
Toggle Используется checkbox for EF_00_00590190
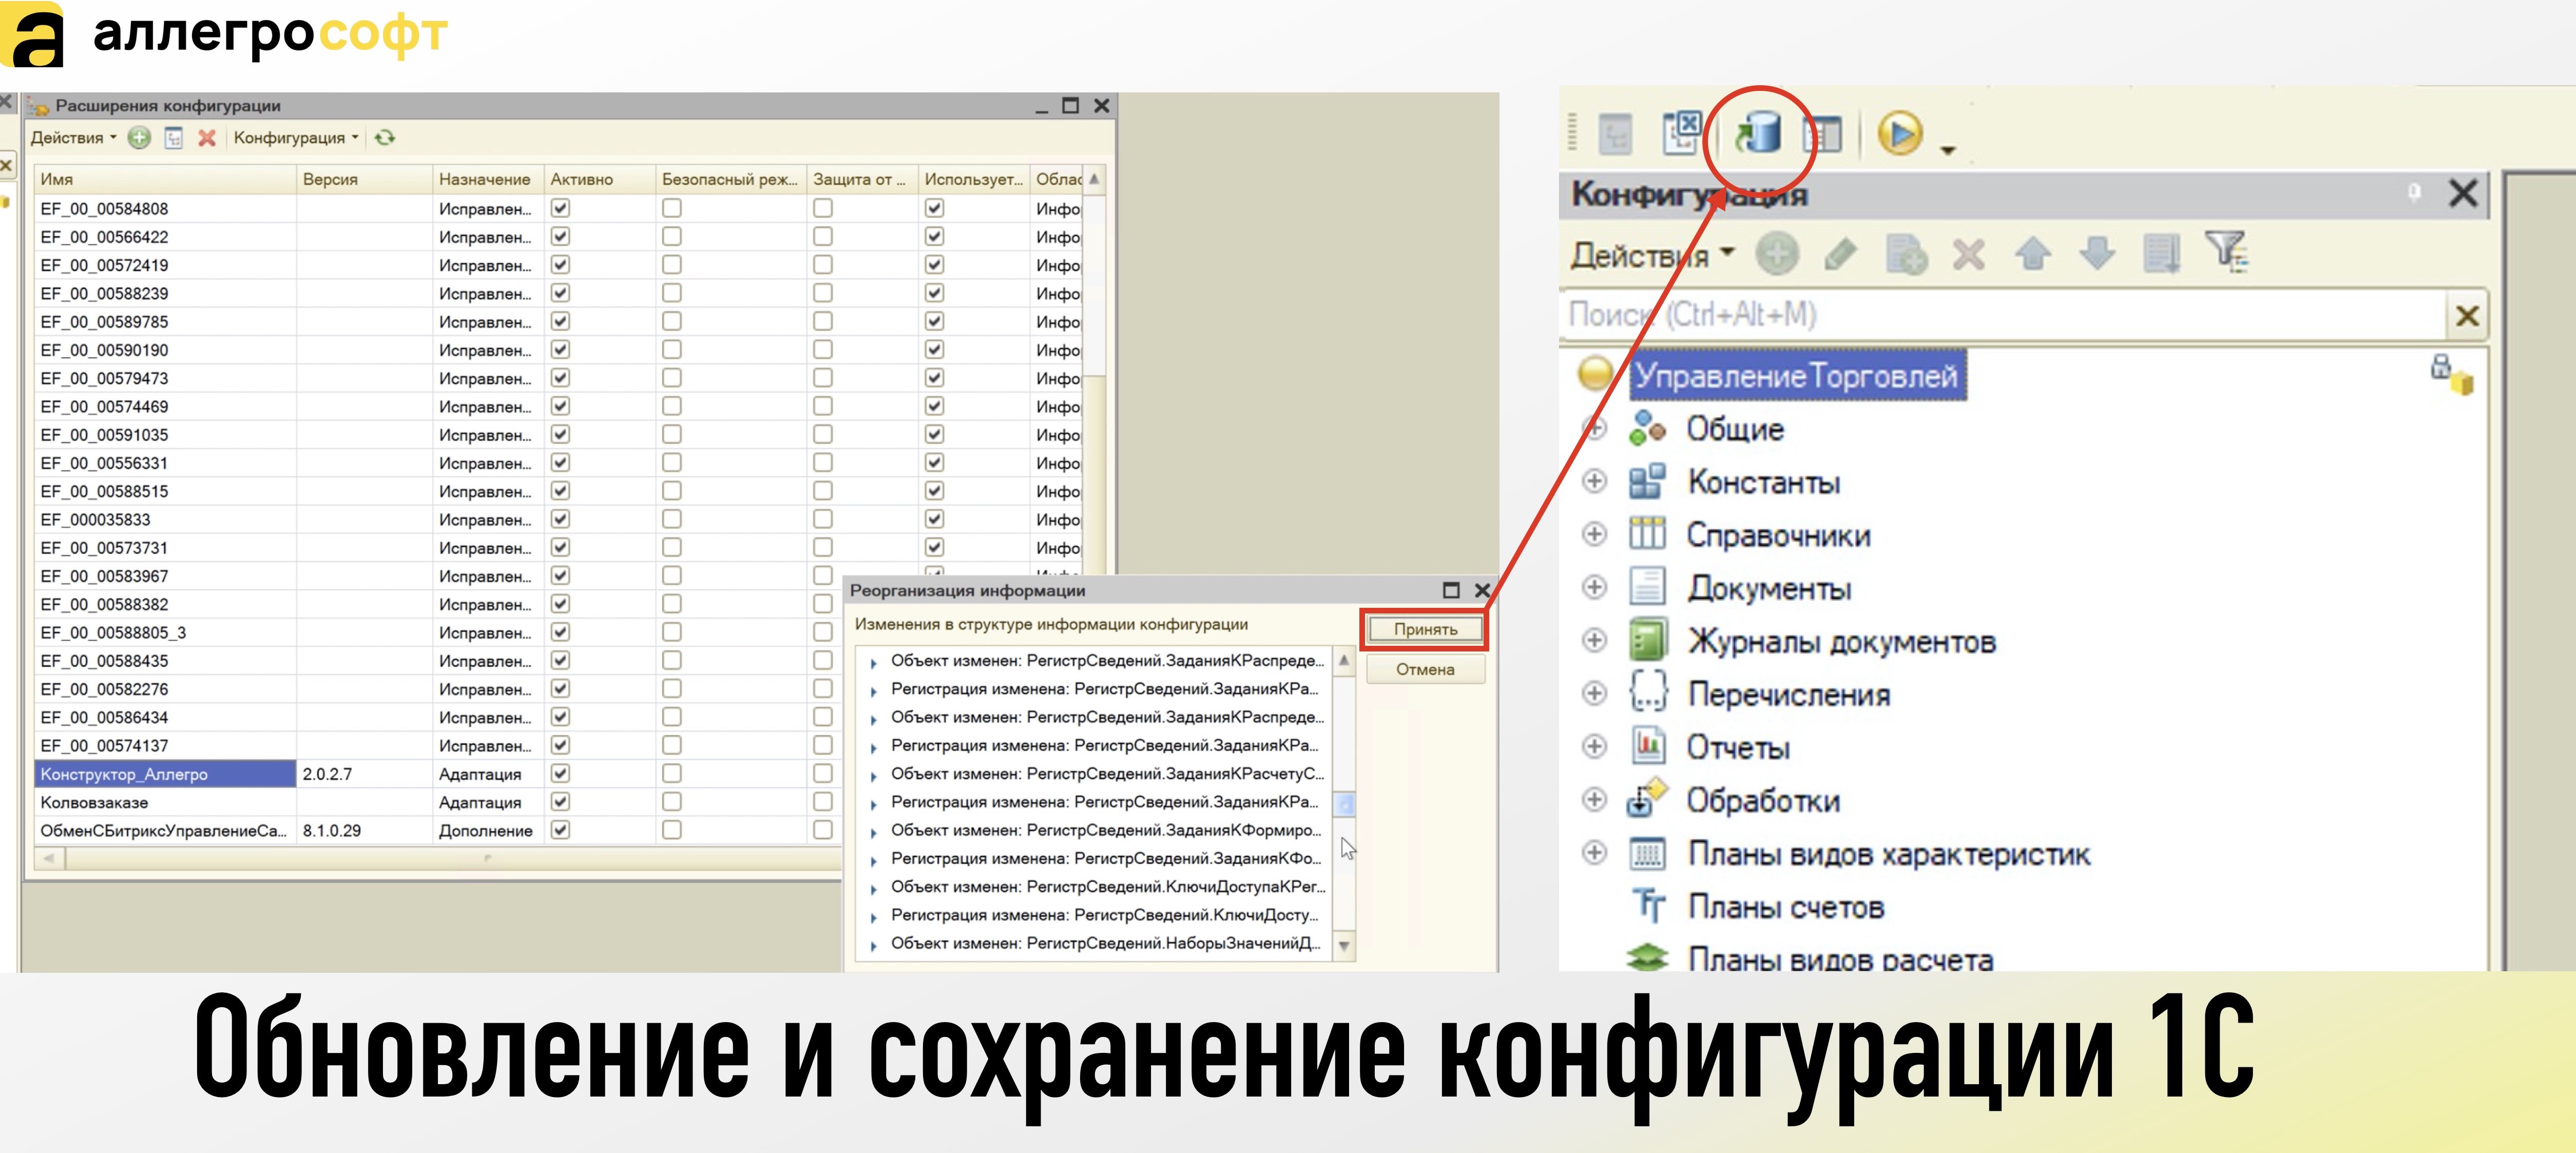[934, 349]
